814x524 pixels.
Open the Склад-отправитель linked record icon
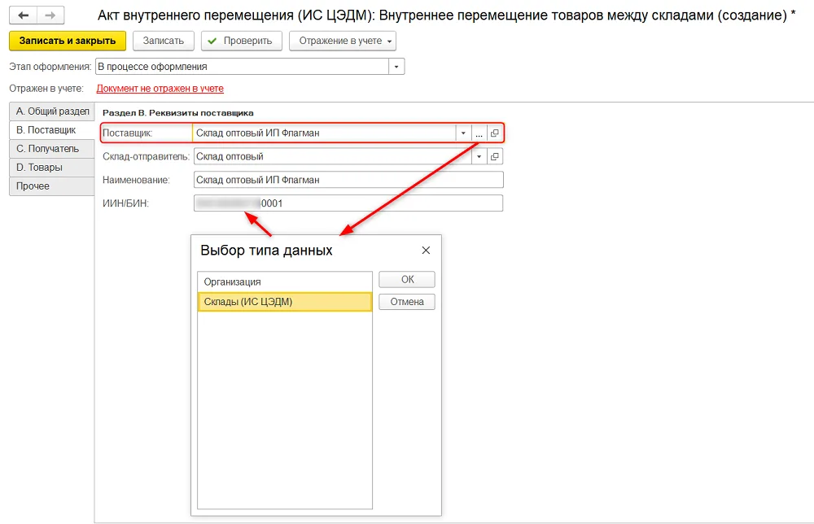495,157
